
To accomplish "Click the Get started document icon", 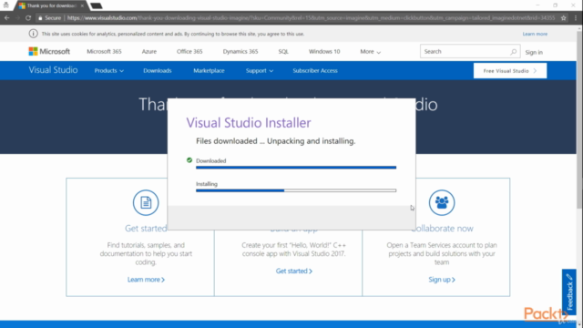I will [x=146, y=202].
